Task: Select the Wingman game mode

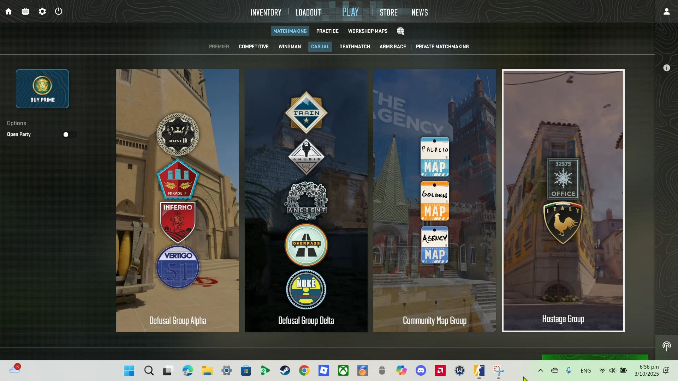Action: tap(290, 47)
